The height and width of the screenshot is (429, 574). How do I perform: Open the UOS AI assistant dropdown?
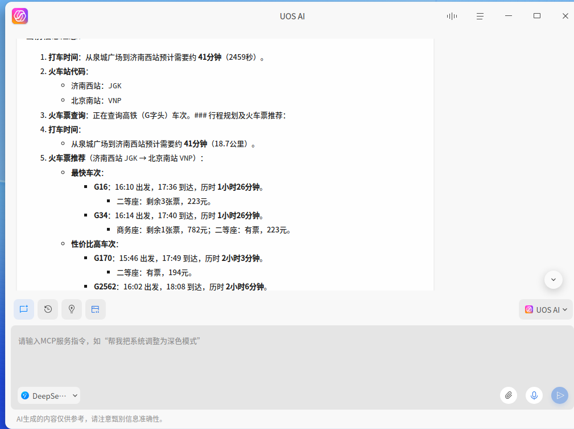coord(546,309)
